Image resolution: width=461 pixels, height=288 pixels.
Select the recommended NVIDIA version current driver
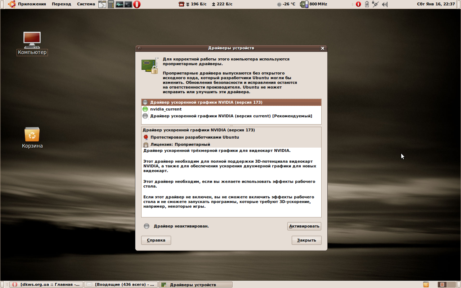[231, 116]
